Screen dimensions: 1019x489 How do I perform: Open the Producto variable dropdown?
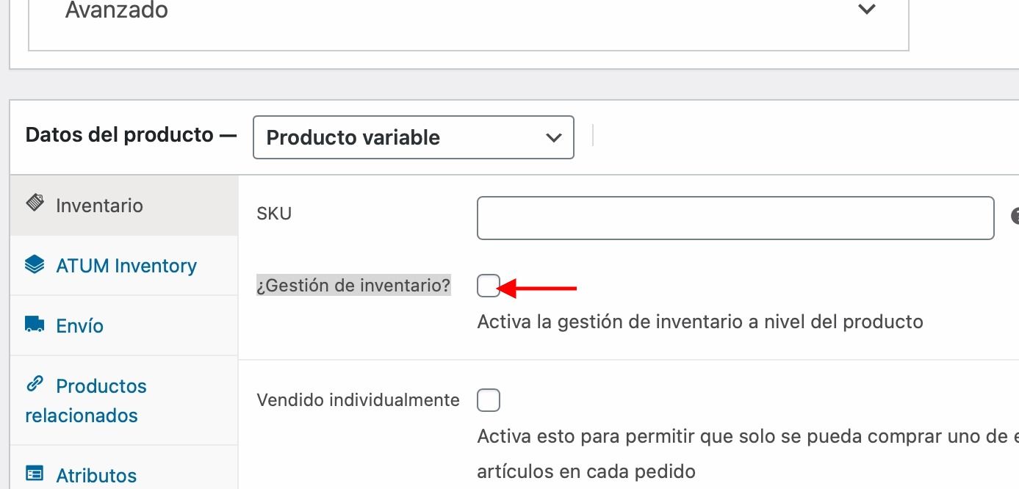coord(414,137)
